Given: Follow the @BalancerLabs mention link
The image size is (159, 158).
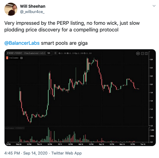Looking at the screenshot, I should click(22, 43).
